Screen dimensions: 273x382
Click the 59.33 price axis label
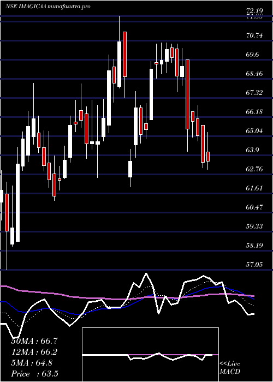pyautogui.click(x=254, y=226)
